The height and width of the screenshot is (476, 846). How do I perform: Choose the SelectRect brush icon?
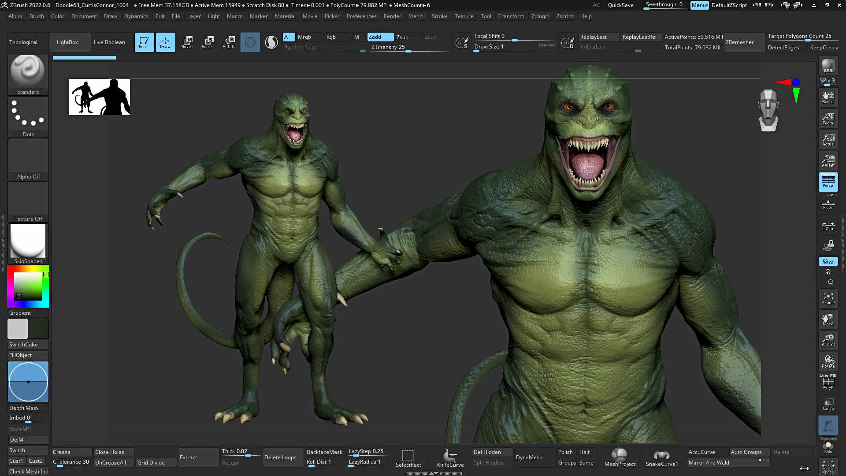408,458
